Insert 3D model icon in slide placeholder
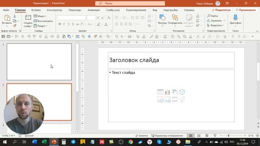Image resolution: width=260 pixels, height=146 pixels. (182, 92)
